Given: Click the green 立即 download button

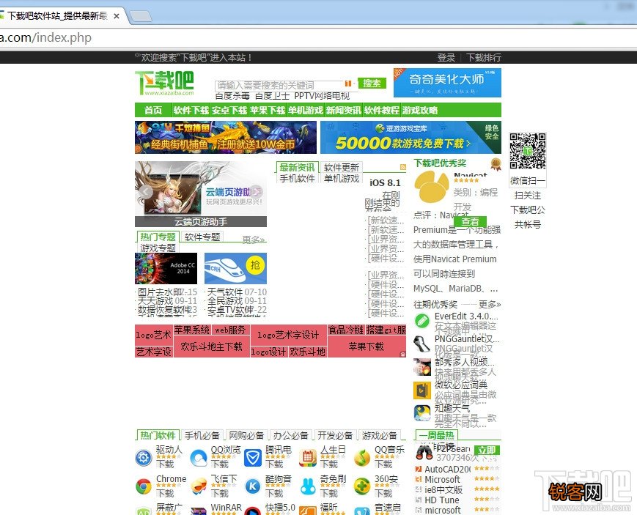Looking at the screenshot, I should [x=487, y=450].
